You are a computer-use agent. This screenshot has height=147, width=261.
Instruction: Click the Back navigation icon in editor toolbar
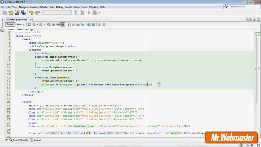click(34, 24)
